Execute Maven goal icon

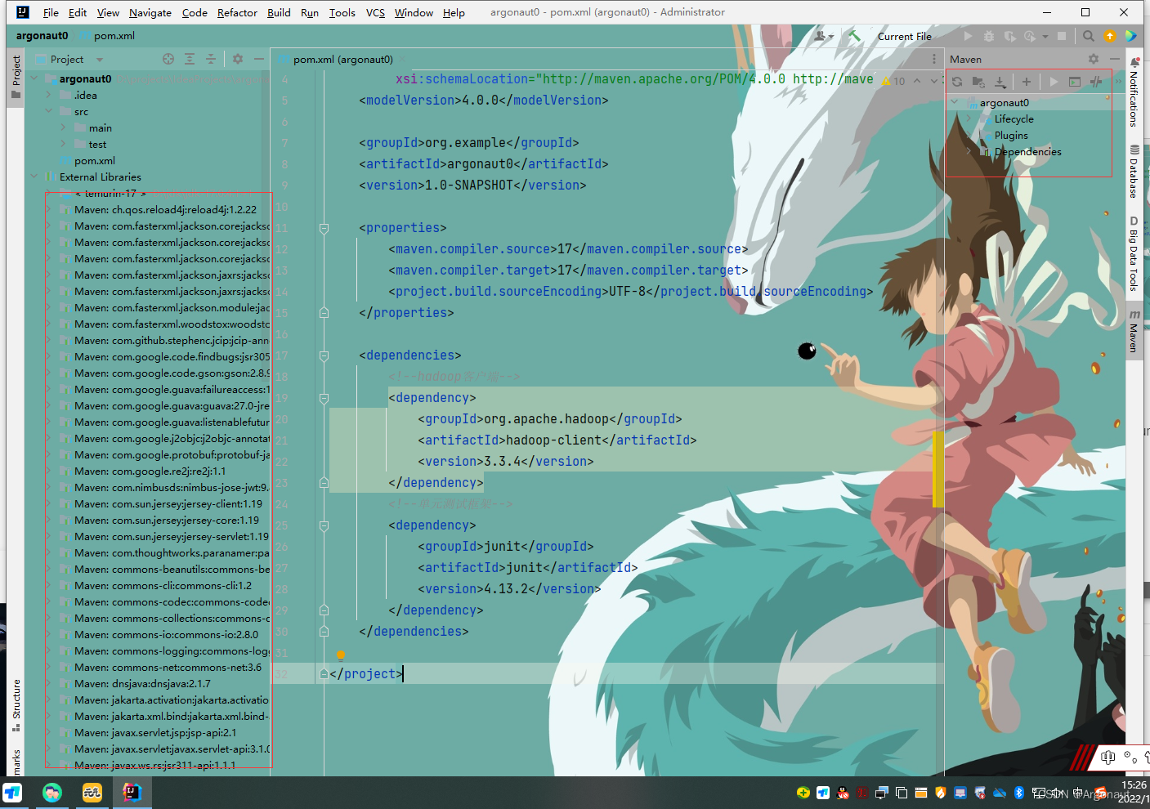pos(1075,82)
